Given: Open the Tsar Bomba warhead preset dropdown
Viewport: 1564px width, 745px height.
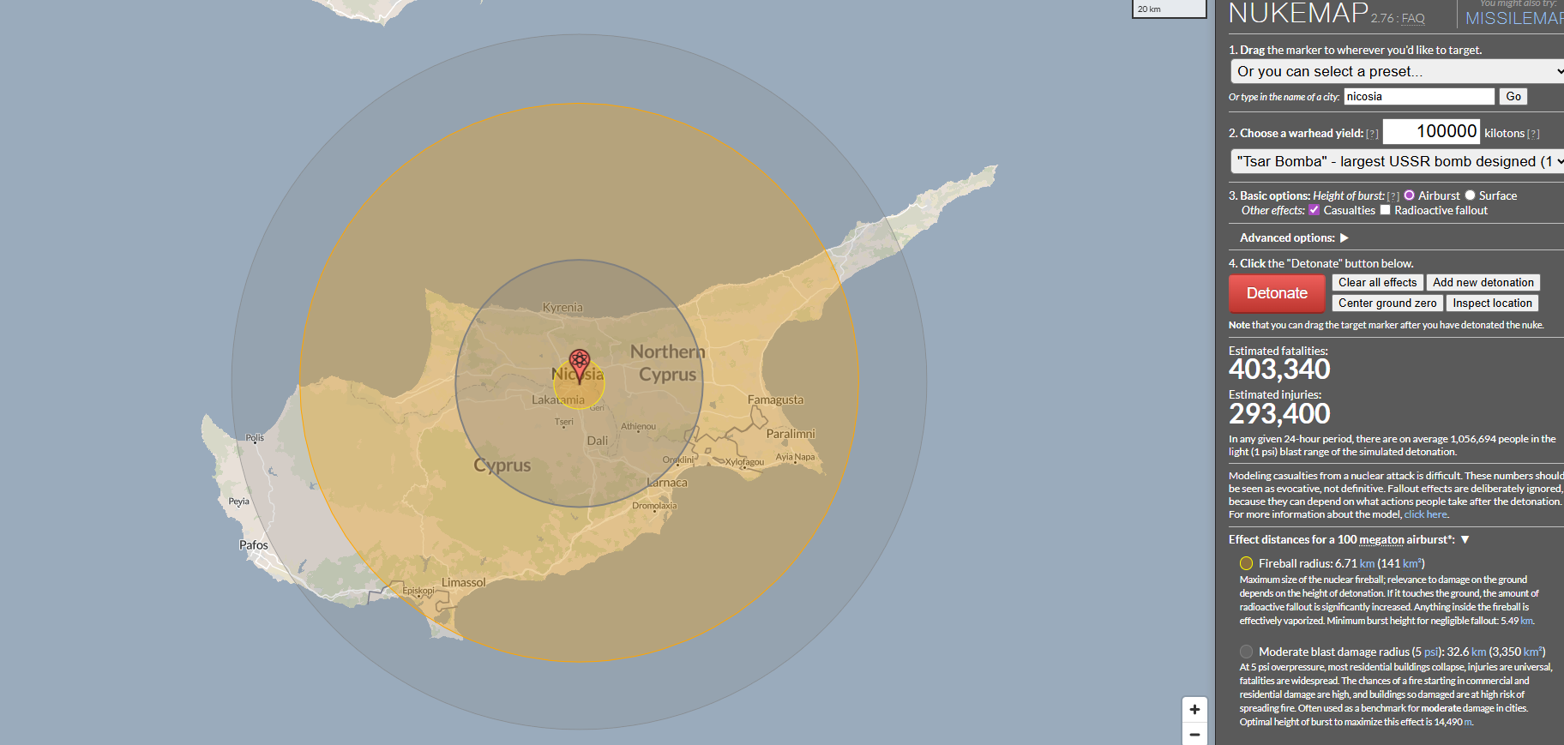Looking at the screenshot, I should 1397,161.
